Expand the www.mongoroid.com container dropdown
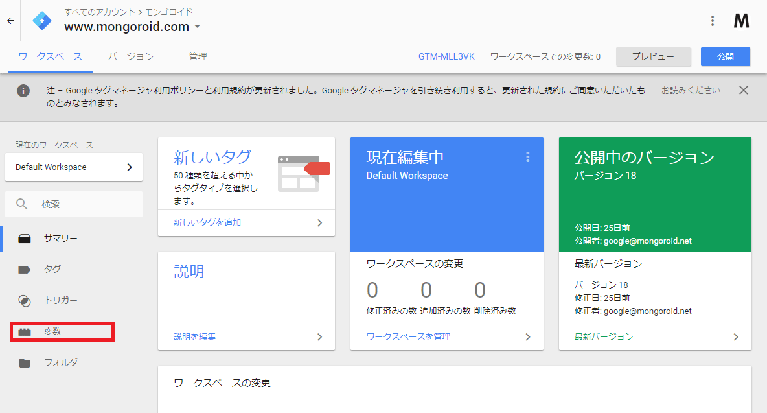 click(197, 27)
